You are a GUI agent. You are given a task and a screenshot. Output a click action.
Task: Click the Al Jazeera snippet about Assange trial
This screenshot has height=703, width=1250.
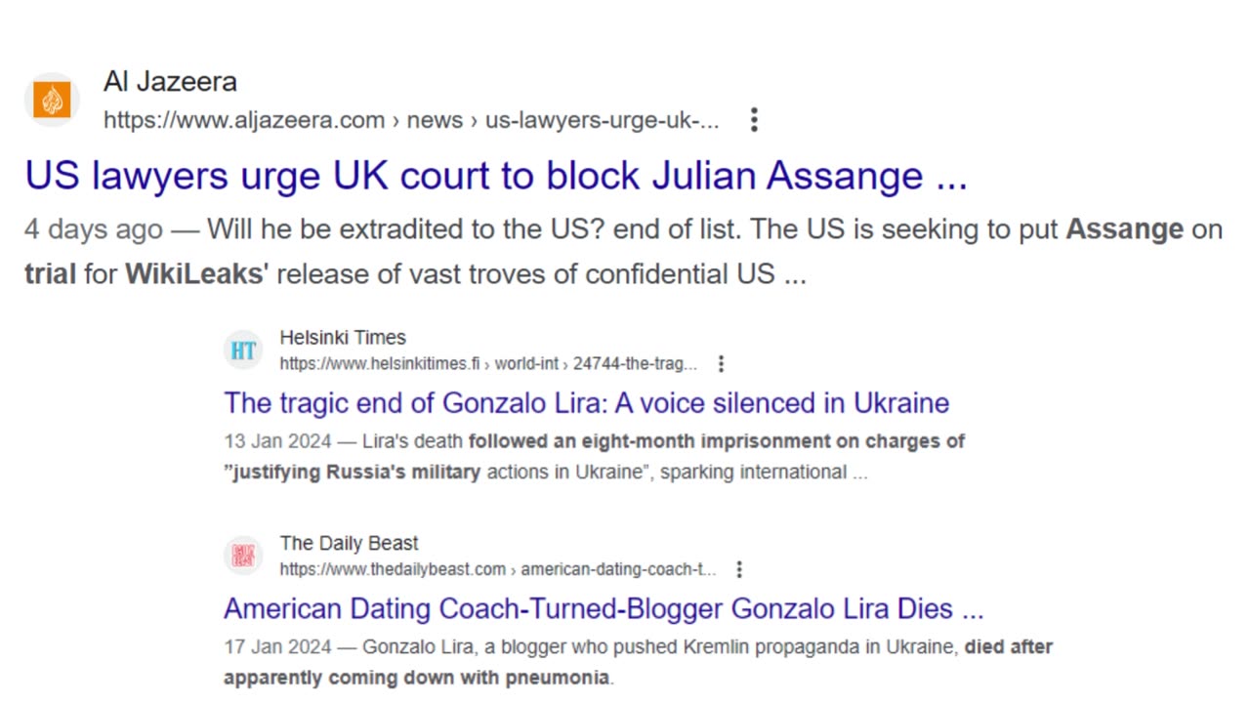pos(623,252)
